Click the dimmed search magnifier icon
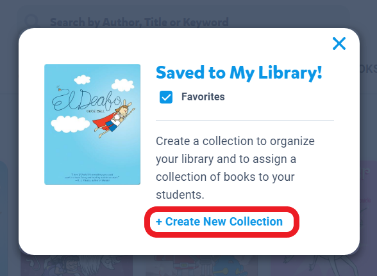 (31, 21)
